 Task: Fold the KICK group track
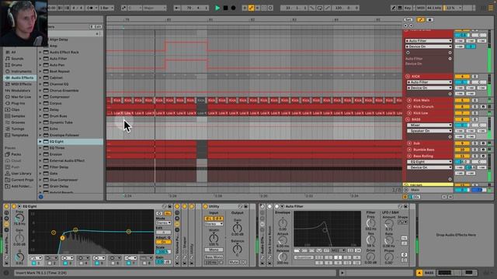point(408,76)
